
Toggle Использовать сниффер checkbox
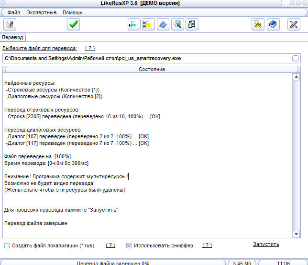129,245
